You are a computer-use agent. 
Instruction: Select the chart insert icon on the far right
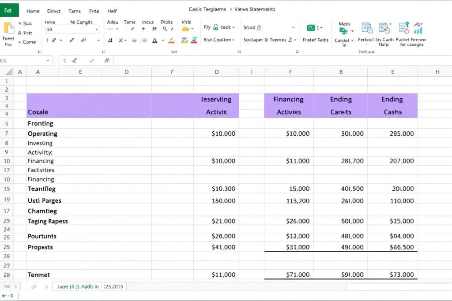tap(418, 31)
